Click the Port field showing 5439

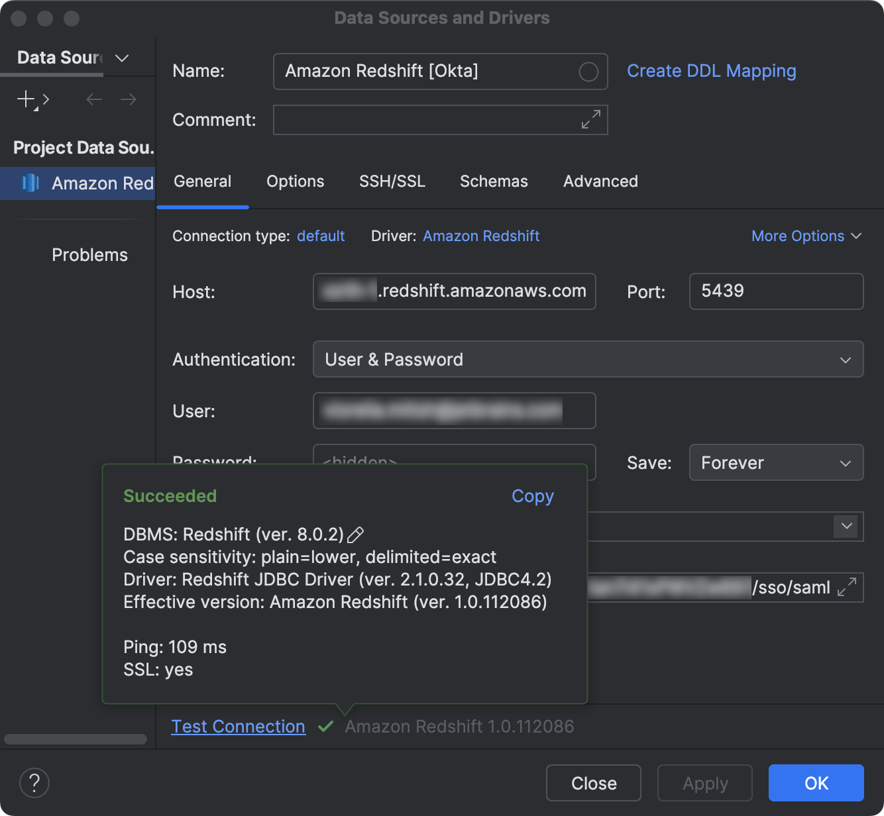tap(777, 291)
